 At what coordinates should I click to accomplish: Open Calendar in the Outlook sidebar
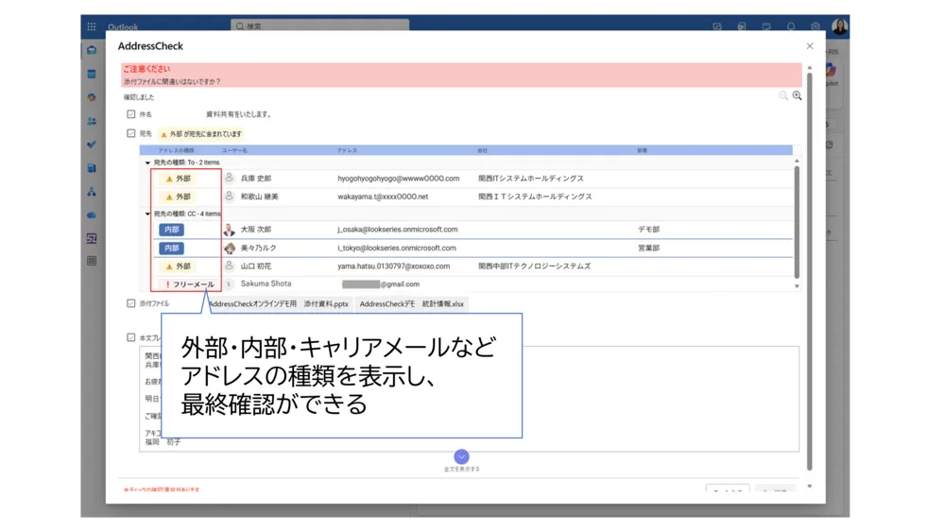(92, 74)
